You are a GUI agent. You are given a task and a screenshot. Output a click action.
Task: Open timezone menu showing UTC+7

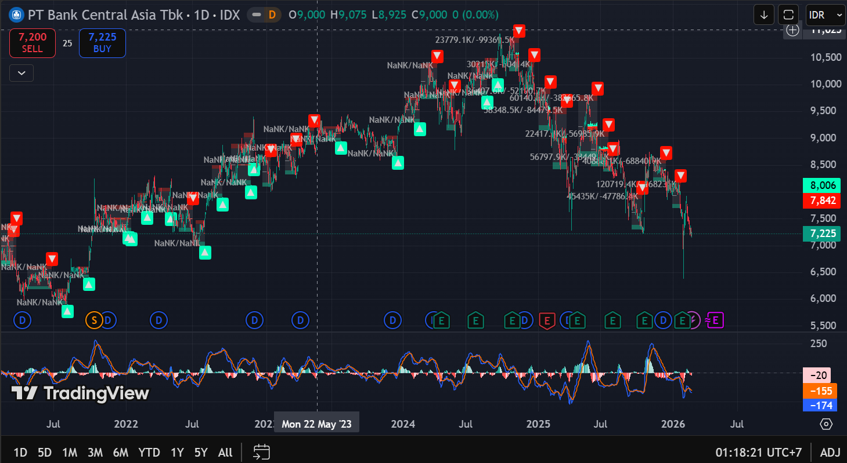tap(759, 453)
